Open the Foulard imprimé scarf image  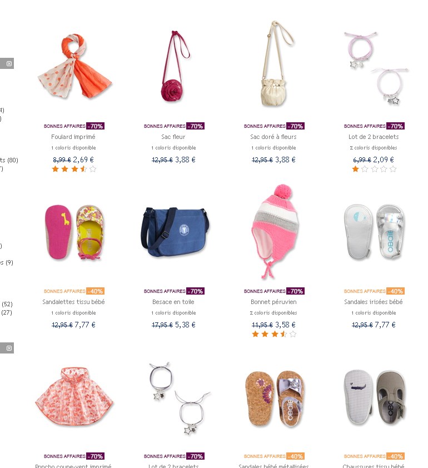pos(74,67)
